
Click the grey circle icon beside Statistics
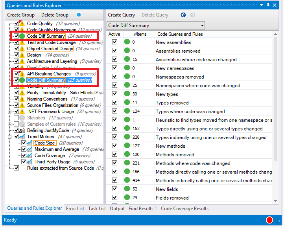22,118
